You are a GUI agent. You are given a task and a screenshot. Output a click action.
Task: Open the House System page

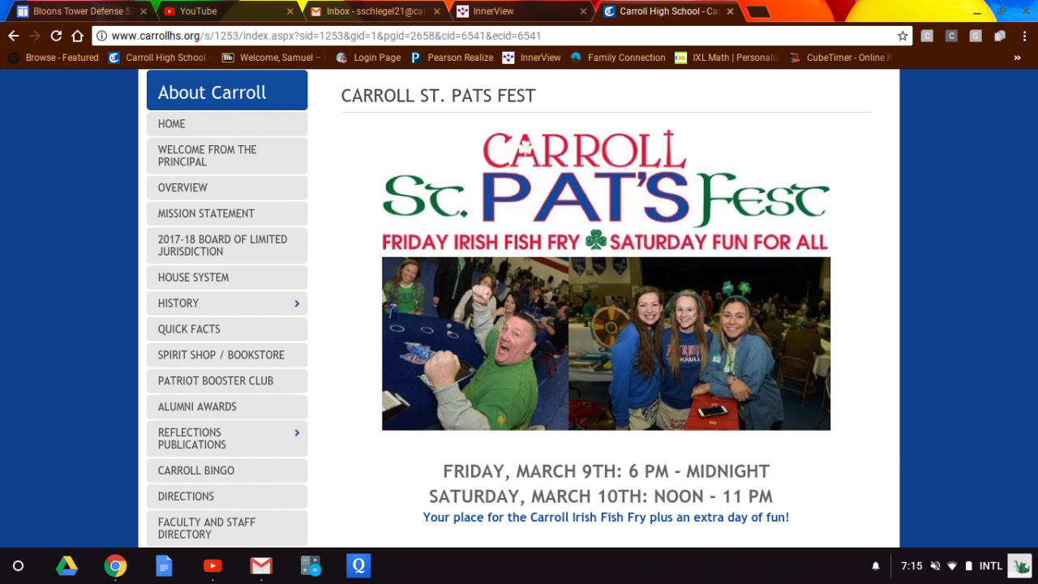coord(227,277)
